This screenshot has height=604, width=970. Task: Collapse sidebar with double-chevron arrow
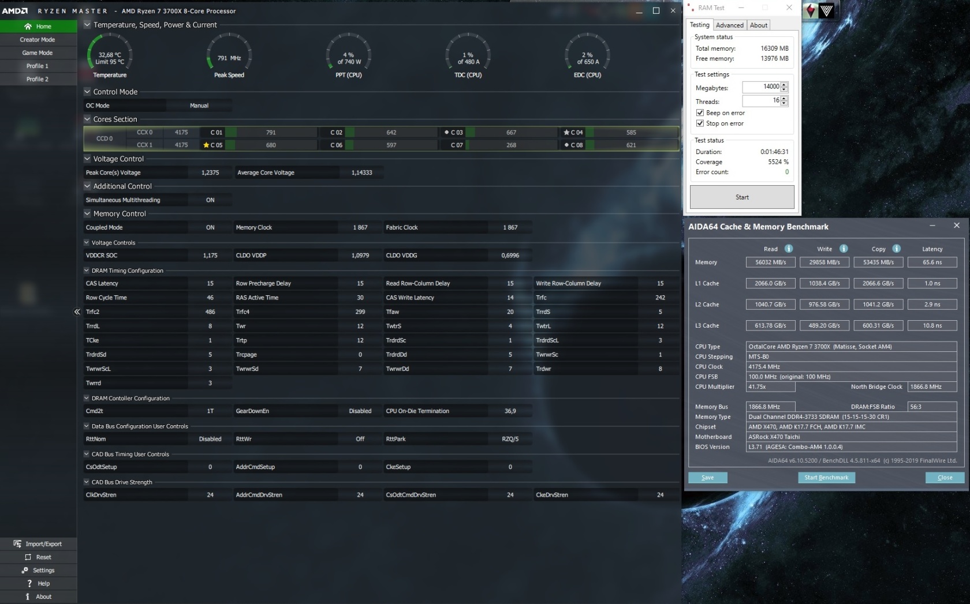77,312
